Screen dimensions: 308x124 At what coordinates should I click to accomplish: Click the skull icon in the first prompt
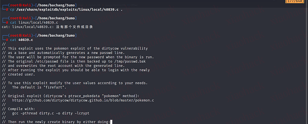point(21,5)
